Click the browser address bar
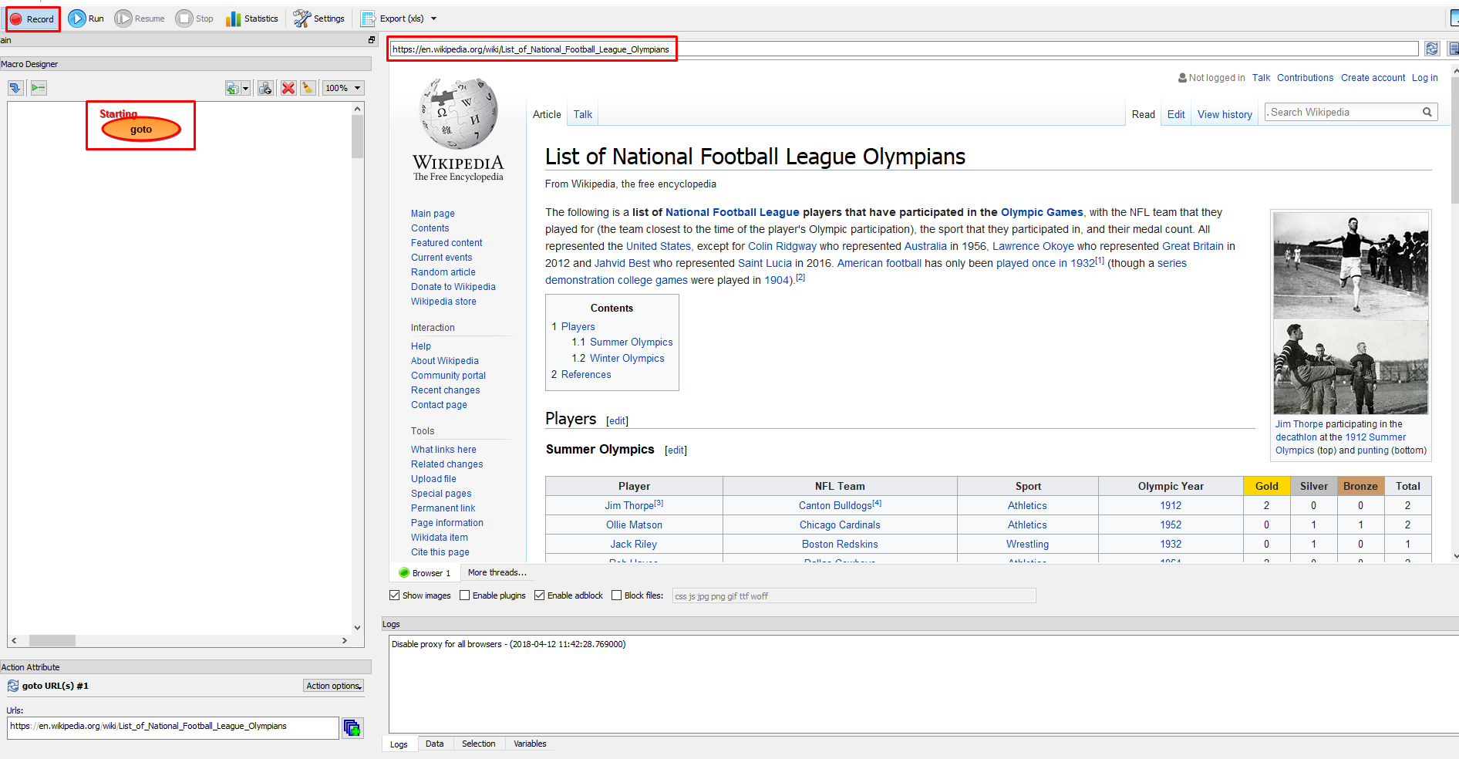Viewport: 1459px width, 759px height. point(904,49)
